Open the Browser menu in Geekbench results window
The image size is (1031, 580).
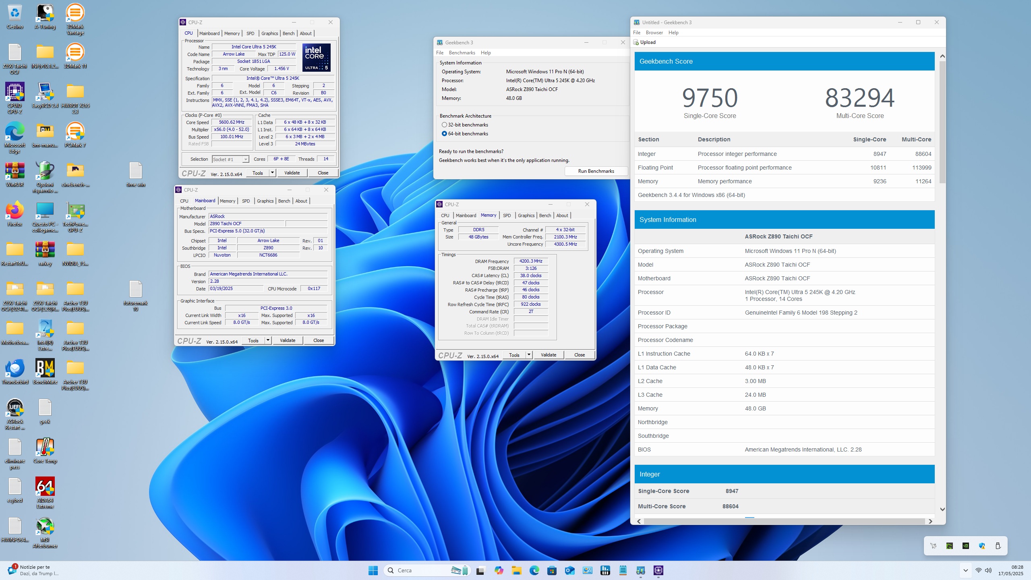tap(654, 33)
